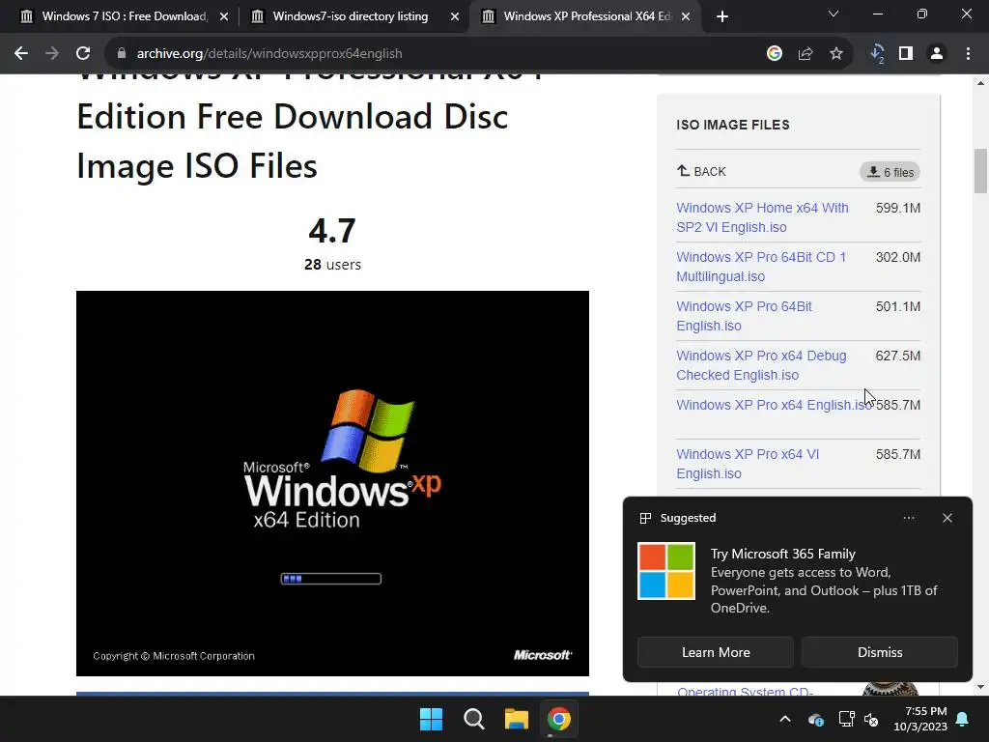989x742 pixels.
Task: Download all with the 6 files button
Action: pyautogui.click(x=890, y=172)
